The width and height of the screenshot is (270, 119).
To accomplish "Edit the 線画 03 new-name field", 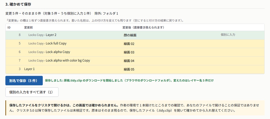I will click(170, 52).
